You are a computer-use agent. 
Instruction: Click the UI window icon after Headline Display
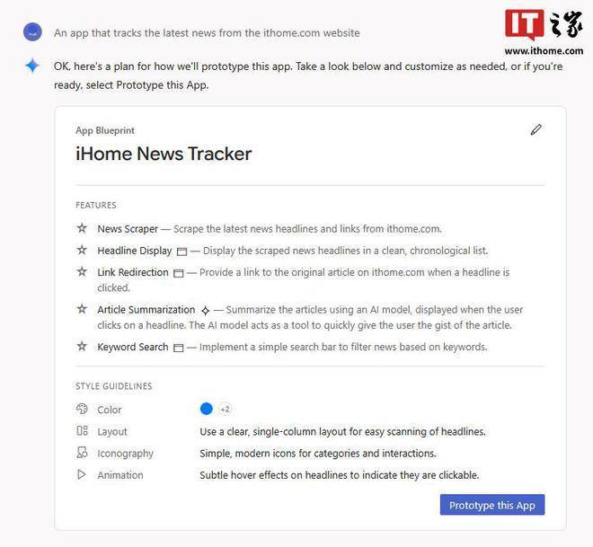(181, 251)
